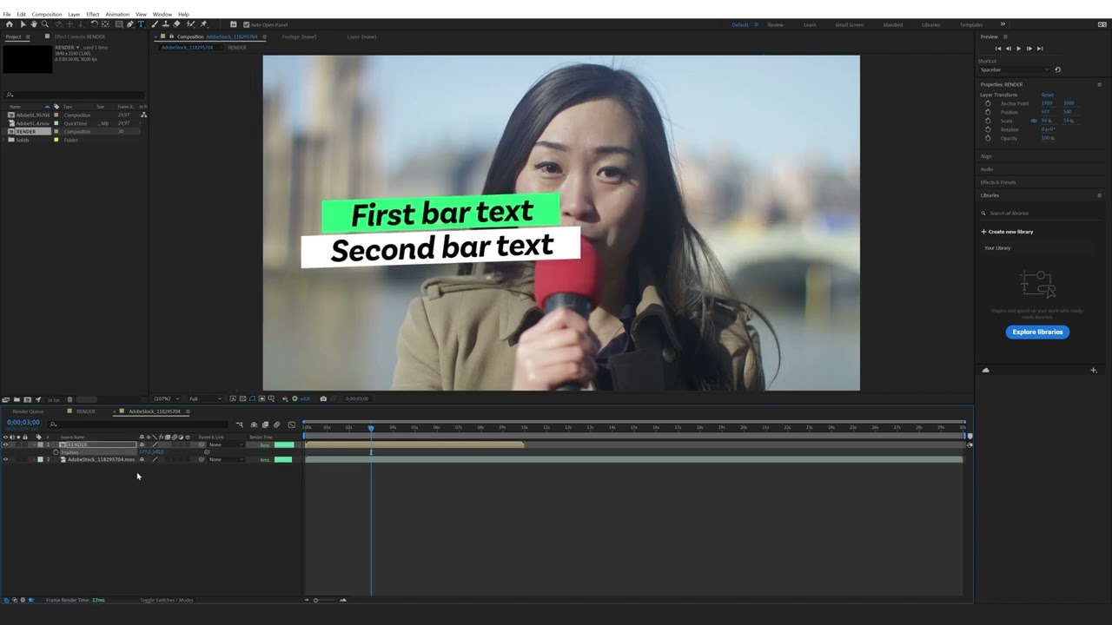The height and width of the screenshot is (625, 1112).
Task: Switch to the Effect Controls RENDER tab
Action: pos(80,36)
